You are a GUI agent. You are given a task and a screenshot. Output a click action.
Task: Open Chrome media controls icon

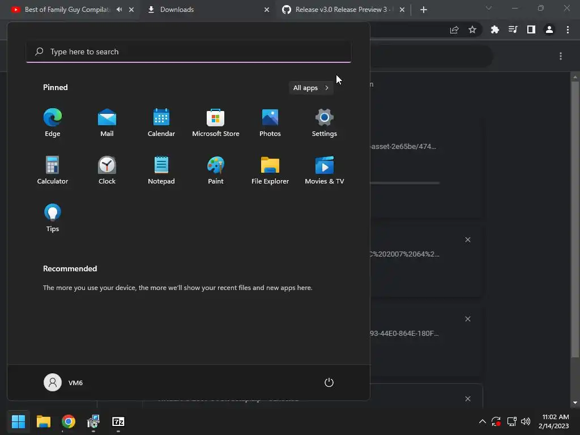tap(513, 29)
